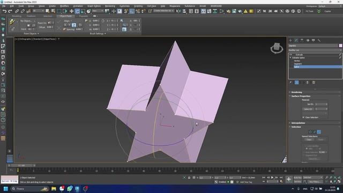The image size is (343, 193).
Task: Select the 1K render preset icon
Action: click(x=264, y=11)
